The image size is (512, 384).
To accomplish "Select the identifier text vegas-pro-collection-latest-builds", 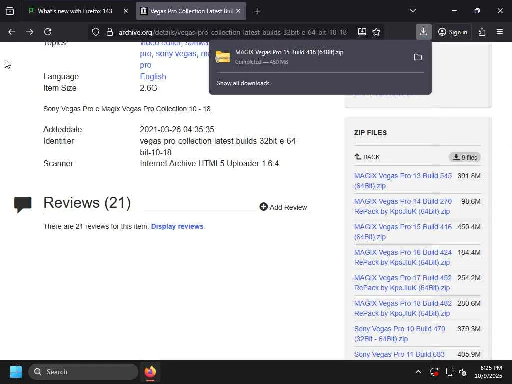I will tap(219, 147).
